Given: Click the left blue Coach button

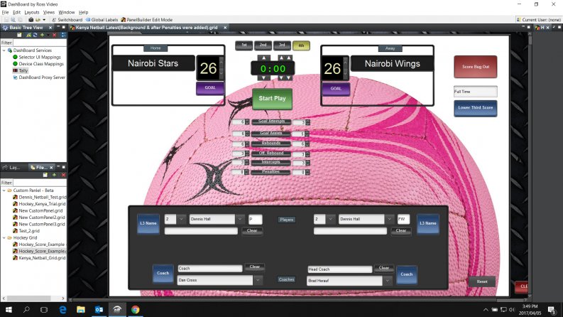Looking at the screenshot, I should tap(163, 274).
